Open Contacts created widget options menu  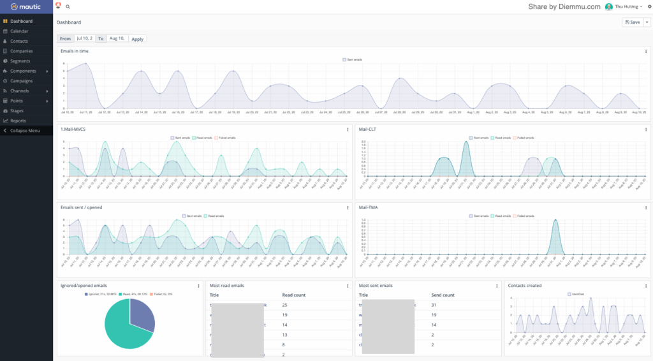pyautogui.click(x=646, y=286)
